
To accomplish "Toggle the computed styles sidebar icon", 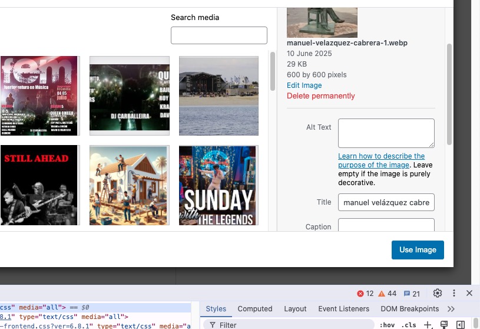I will click(461, 325).
